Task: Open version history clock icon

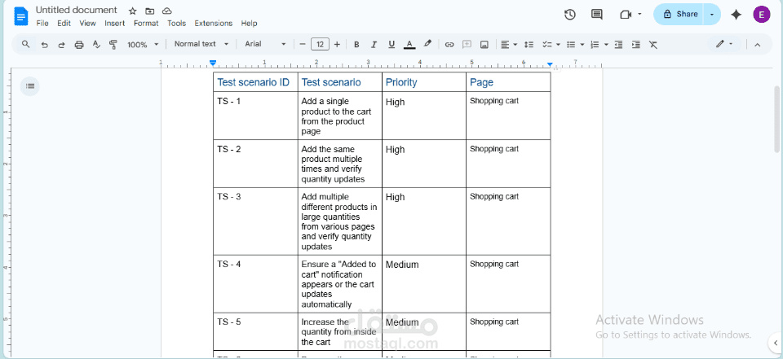Action: [570, 15]
